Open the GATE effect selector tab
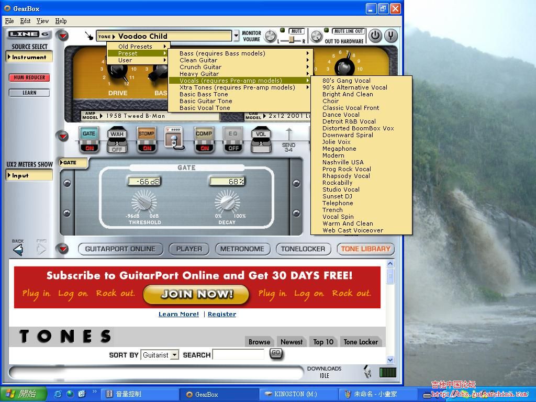 point(73,163)
